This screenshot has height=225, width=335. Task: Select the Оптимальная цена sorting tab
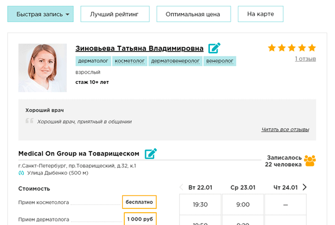coord(193,14)
